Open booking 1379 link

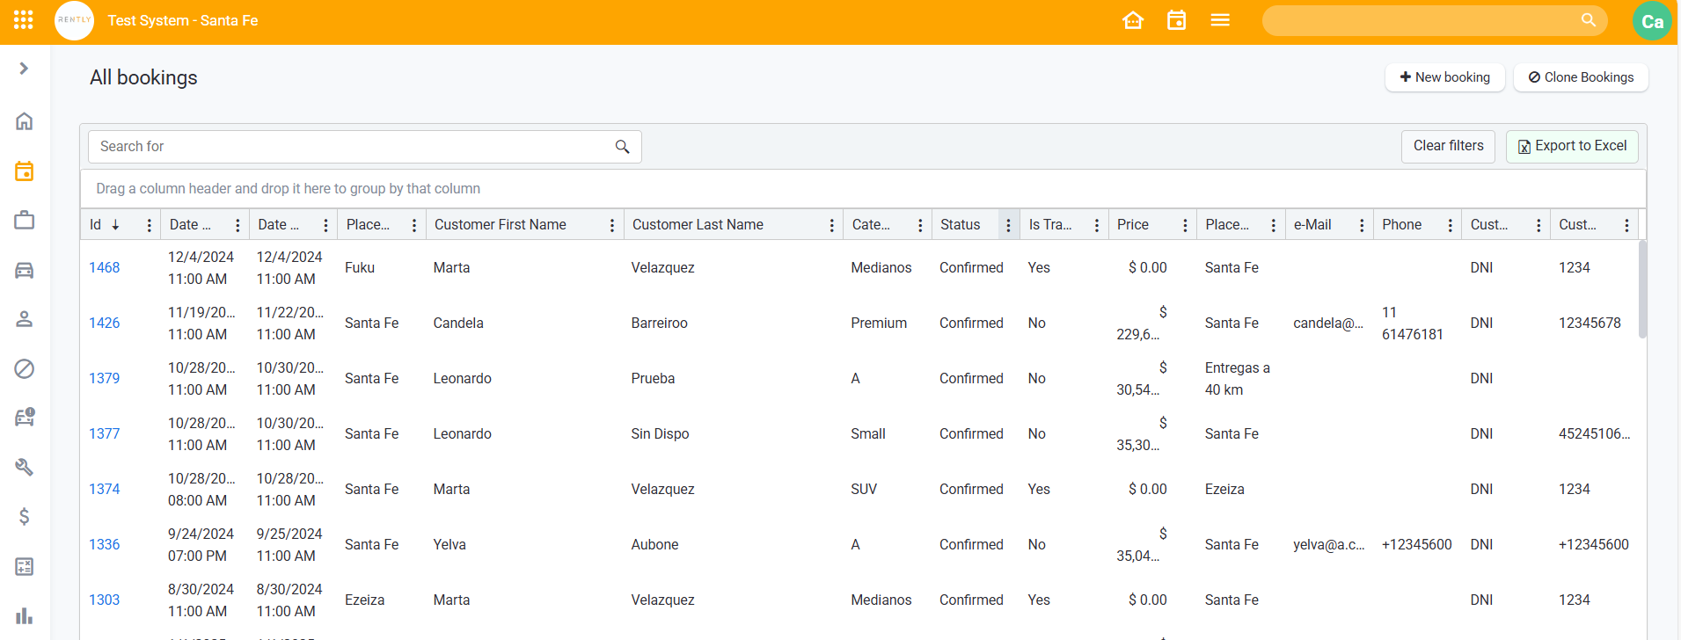[104, 378]
